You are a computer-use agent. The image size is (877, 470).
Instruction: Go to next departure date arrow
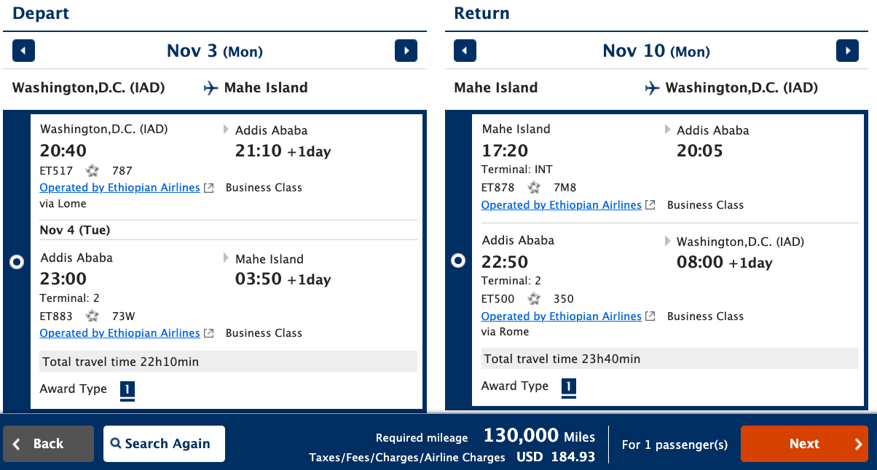(x=406, y=51)
